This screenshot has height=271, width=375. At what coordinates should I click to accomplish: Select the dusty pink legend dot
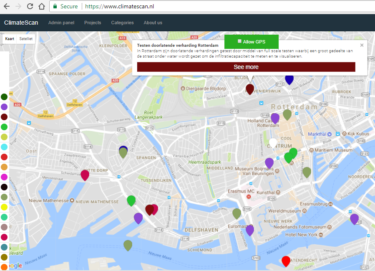[4, 227]
